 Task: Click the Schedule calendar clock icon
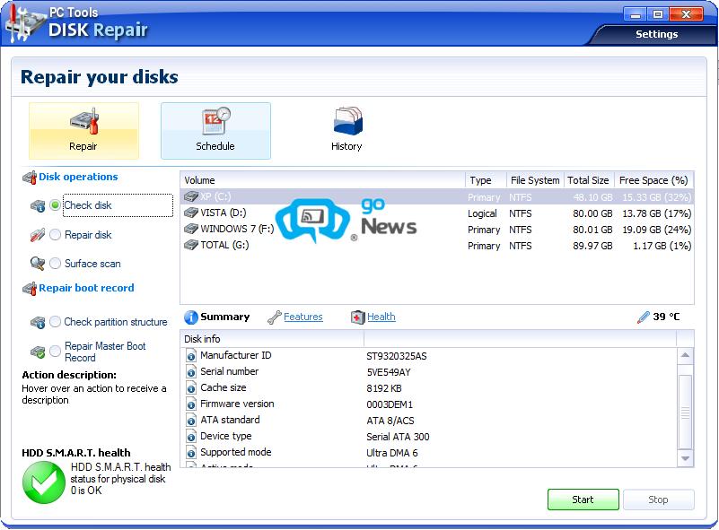click(x=216, y=121)
